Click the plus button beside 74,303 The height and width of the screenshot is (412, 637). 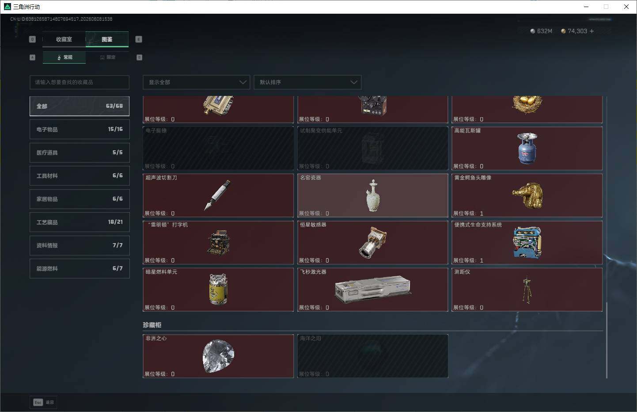click(x=591, y=31)
